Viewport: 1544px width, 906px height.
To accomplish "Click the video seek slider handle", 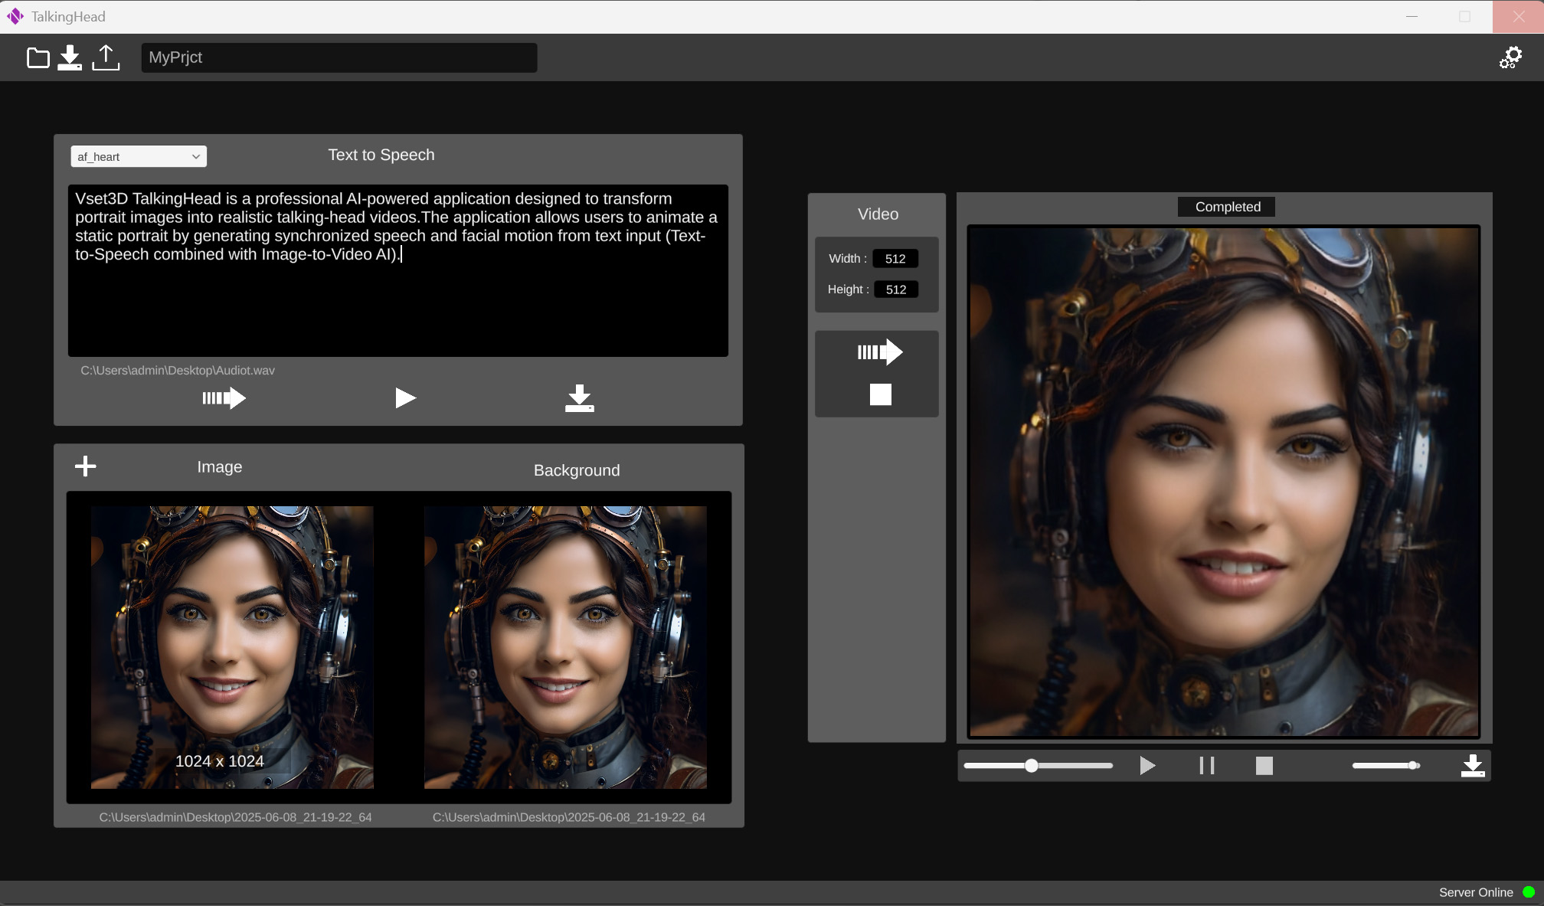I will point(1032,766).
